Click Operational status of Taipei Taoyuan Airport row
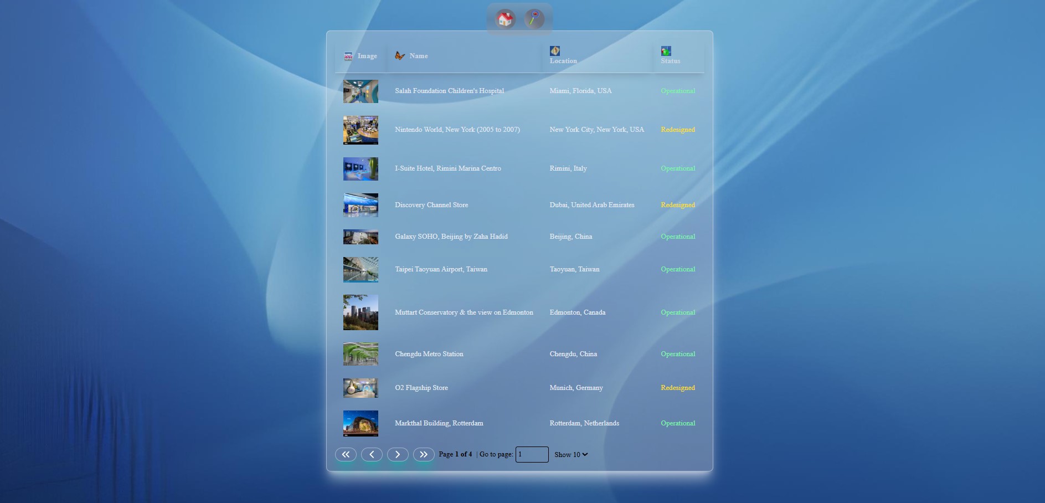 [x=678, y=269]
